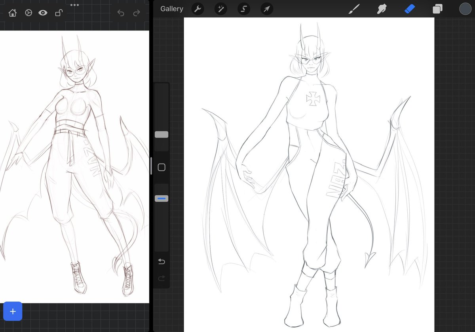Open the Actions wrench menu
Viewport: 475px width, 332px height.
coord(198,9)
